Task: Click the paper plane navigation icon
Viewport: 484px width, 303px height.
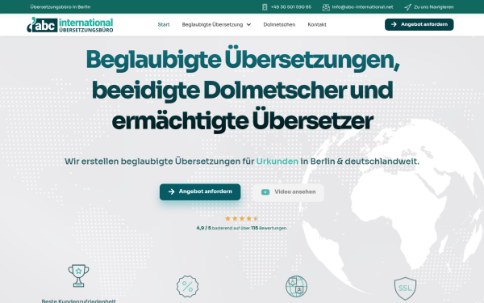Action: [x=407, y=7]
